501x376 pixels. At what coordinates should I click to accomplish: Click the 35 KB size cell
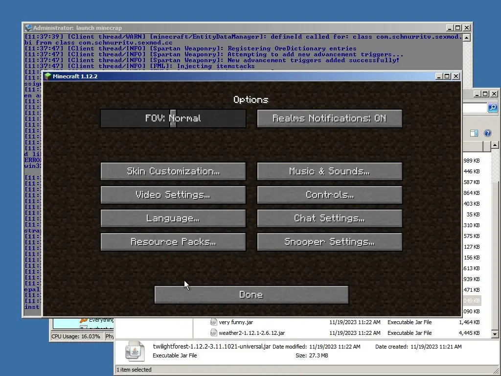pos(473,214)
